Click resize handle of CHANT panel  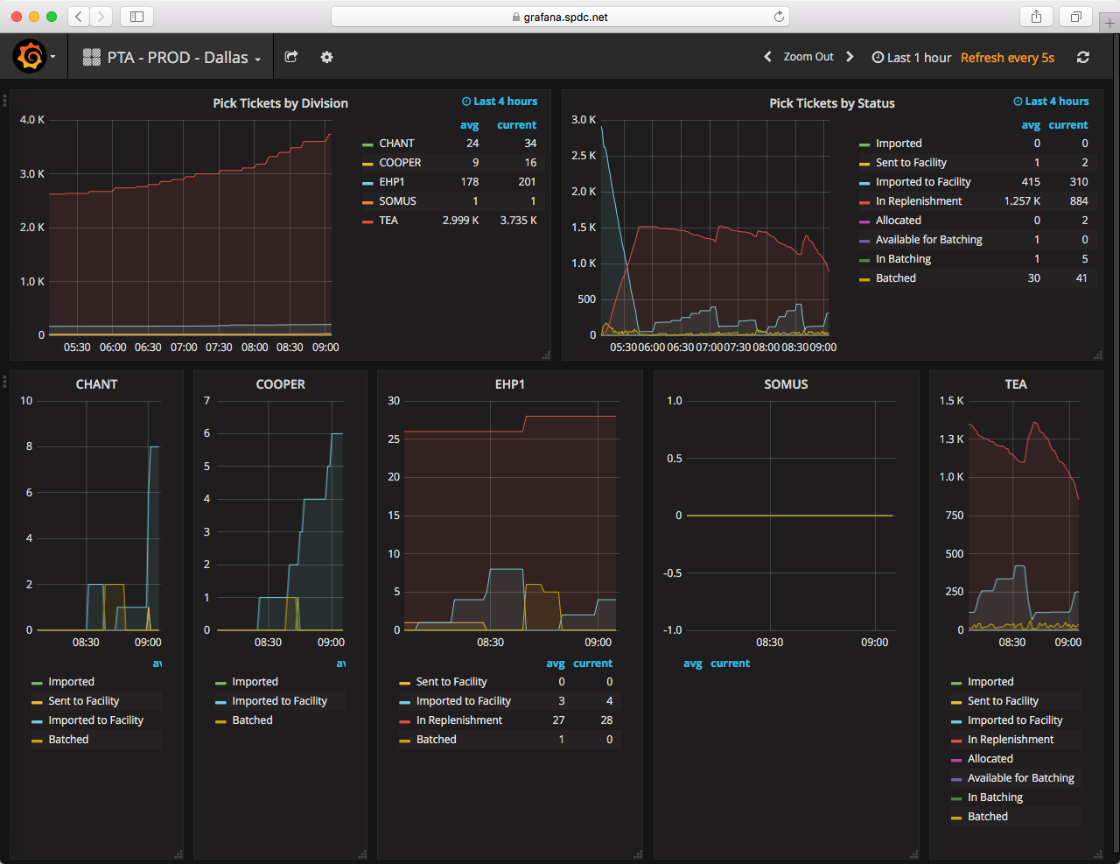(178, 854)
